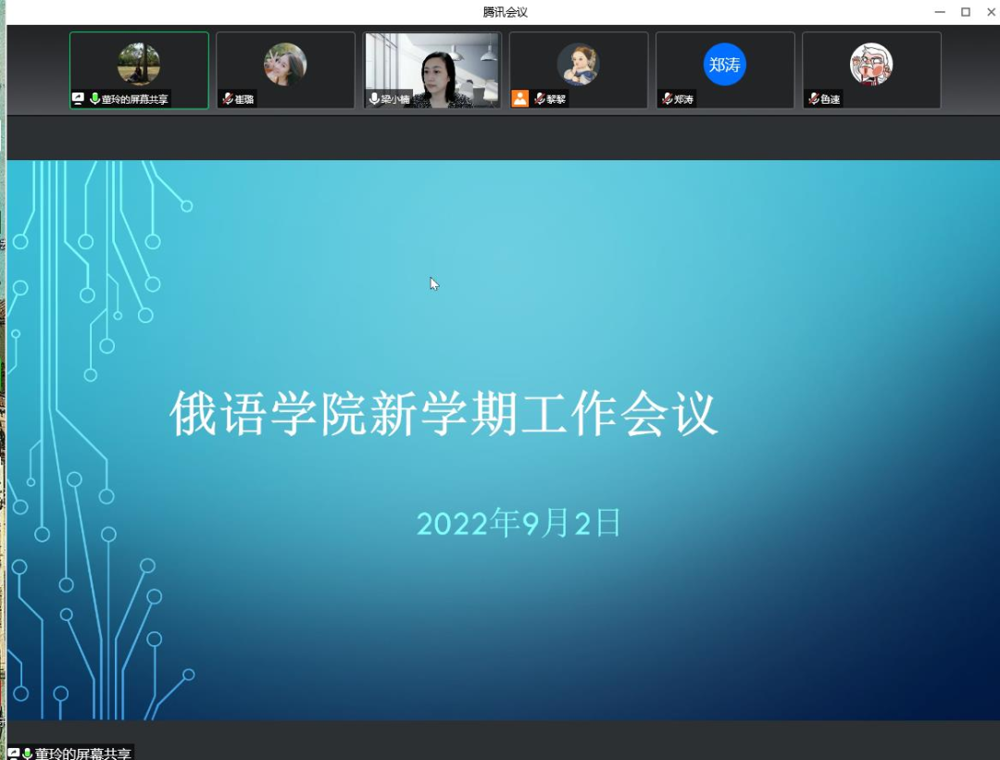Click the orange host icon beside 黎黎

pos(520,99)
